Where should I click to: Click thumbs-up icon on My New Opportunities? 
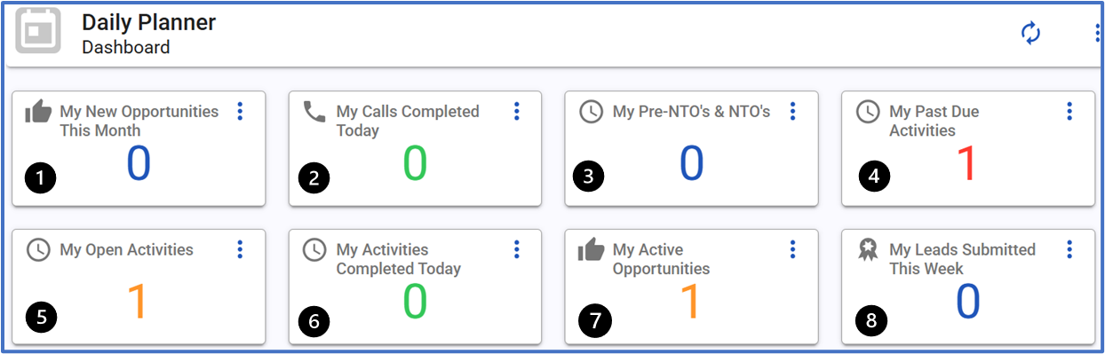pyautogui.click(x=38, y=112)
